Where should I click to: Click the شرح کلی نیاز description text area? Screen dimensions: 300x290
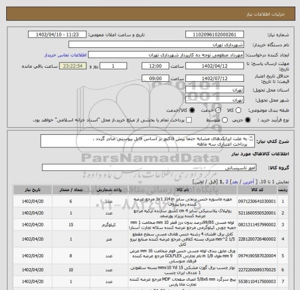pyautogui.click(x=147, y=141)
